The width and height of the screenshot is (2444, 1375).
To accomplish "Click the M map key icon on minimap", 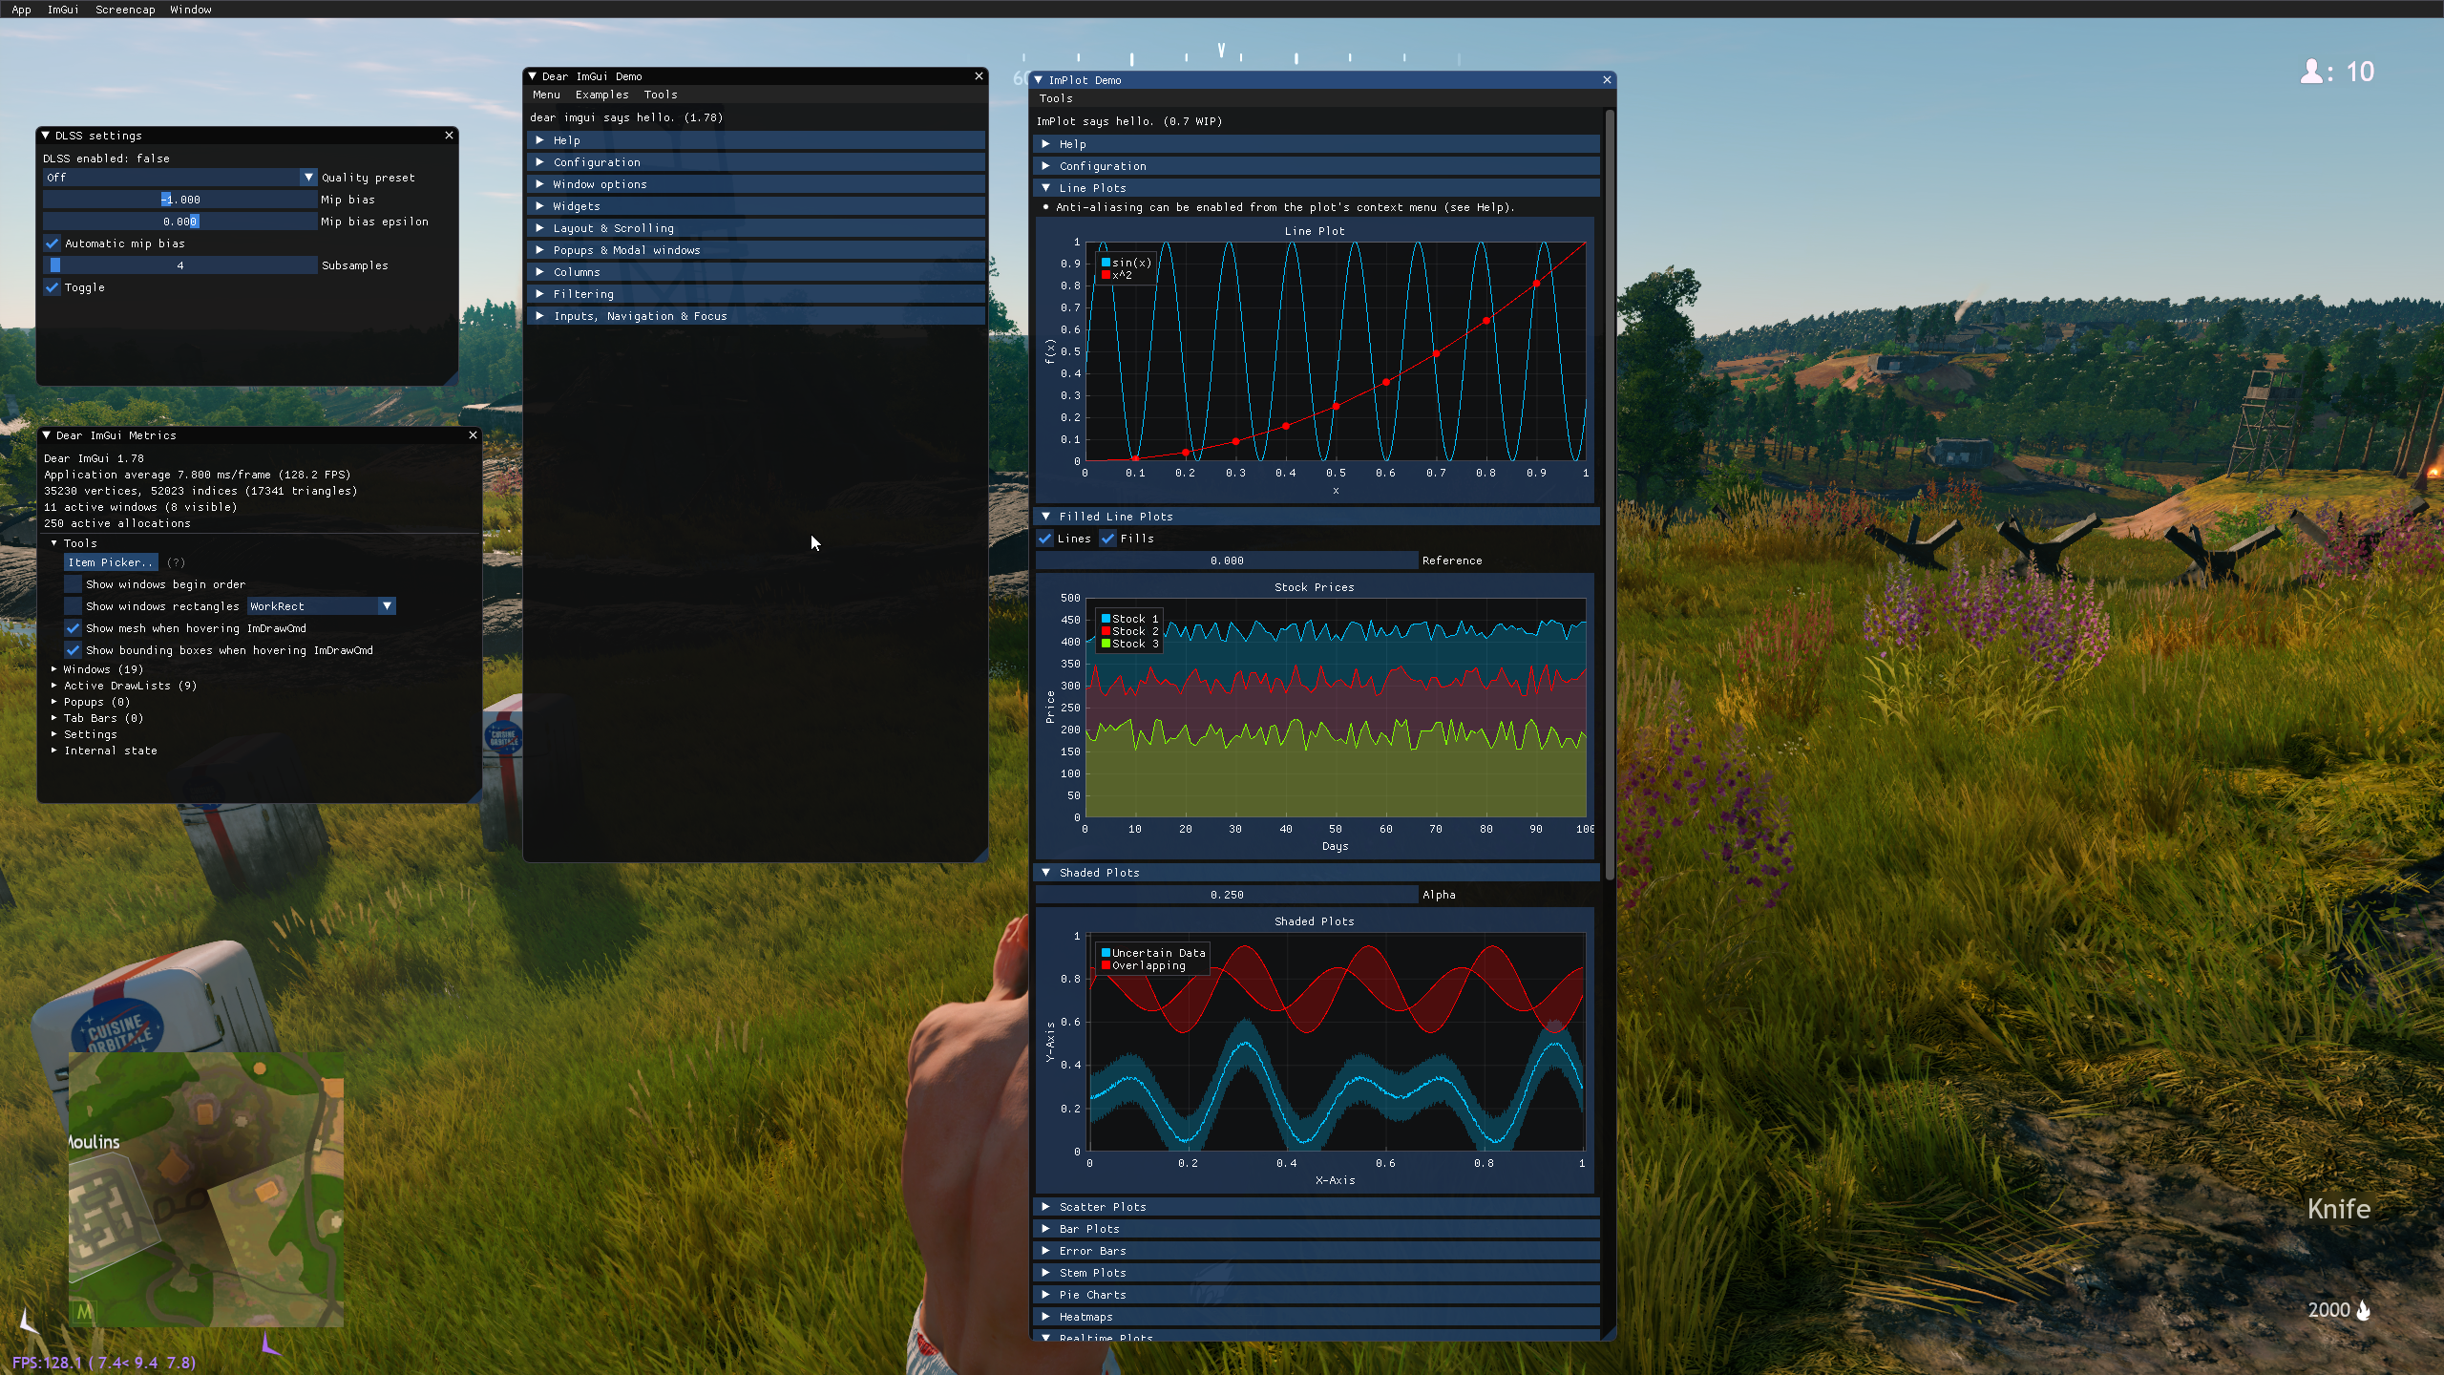I will [x=84, y=1312].
